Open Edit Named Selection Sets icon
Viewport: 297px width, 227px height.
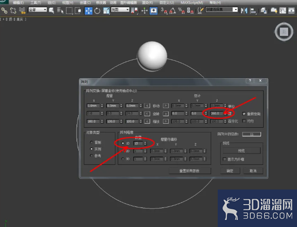coord(200,11)
